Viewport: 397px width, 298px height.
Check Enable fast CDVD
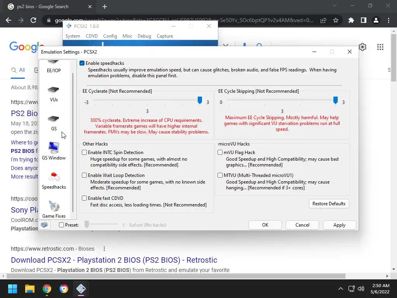(x=84, y=198)
